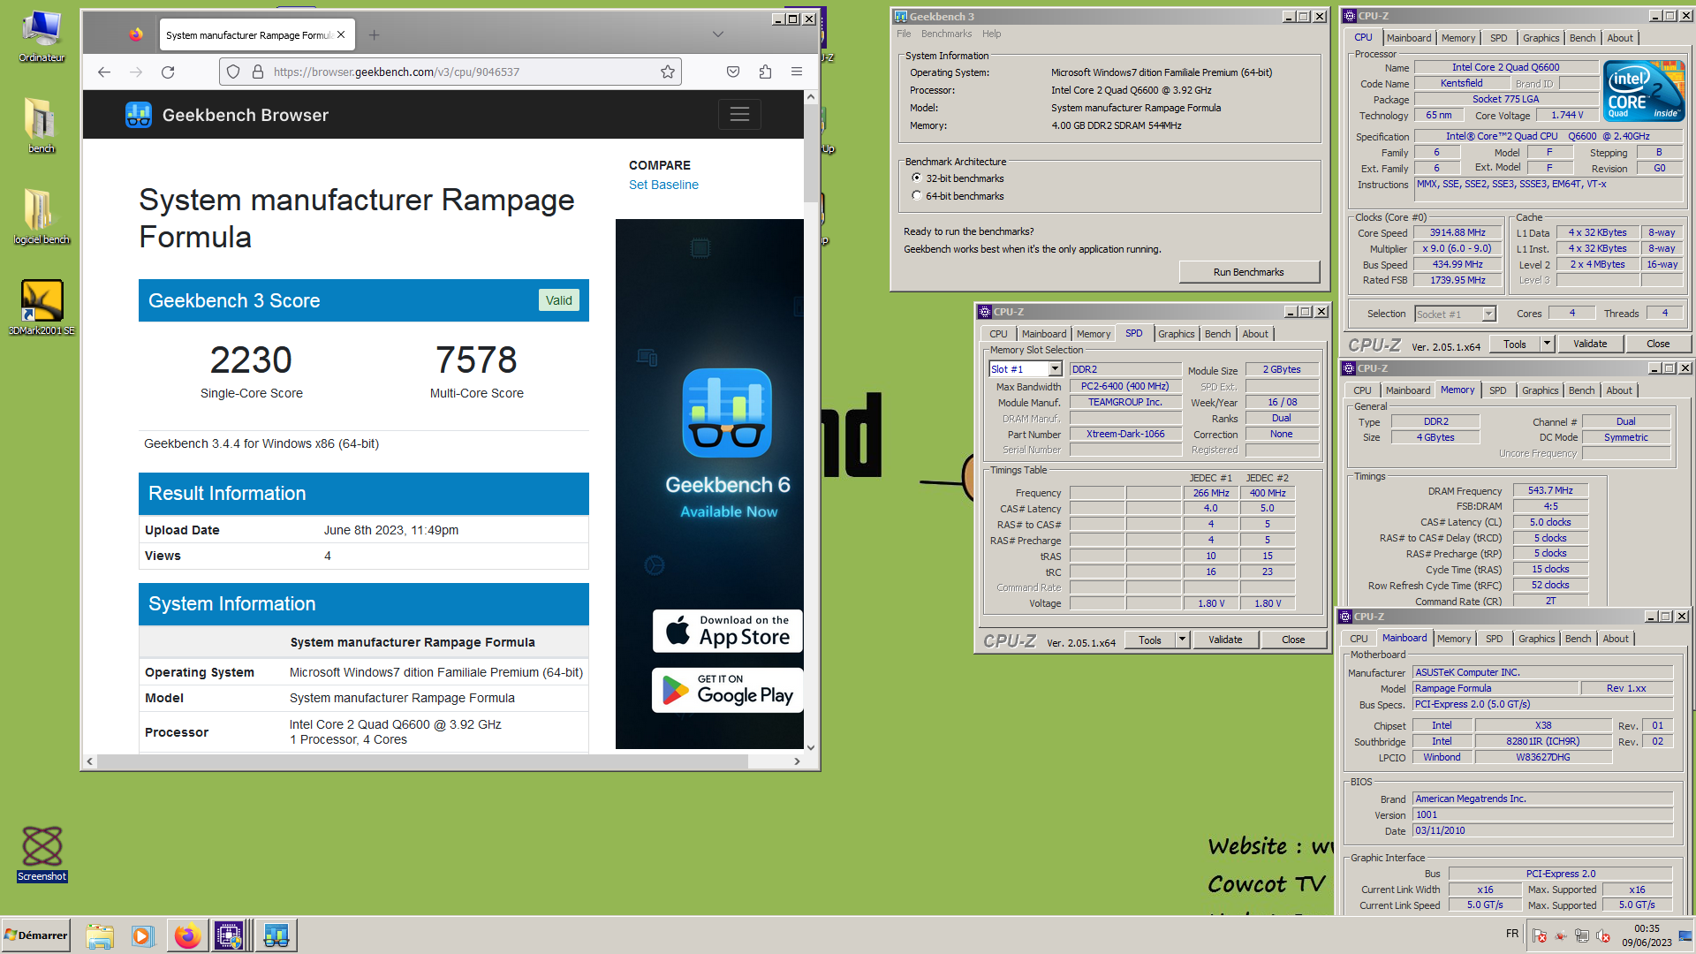Click the Get it on Google Play badge

(x=727, y=689)
